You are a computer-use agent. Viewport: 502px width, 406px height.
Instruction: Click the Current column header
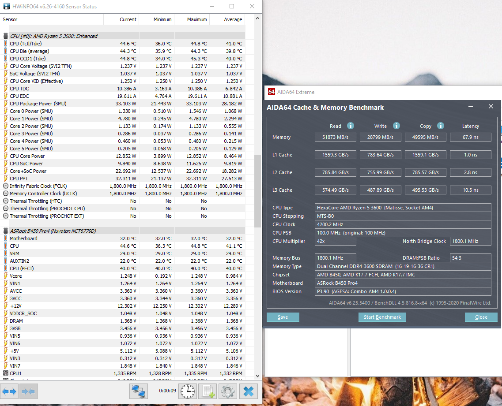click(122, 19)
